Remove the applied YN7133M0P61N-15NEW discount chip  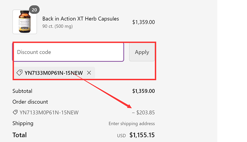click(89, 73)
